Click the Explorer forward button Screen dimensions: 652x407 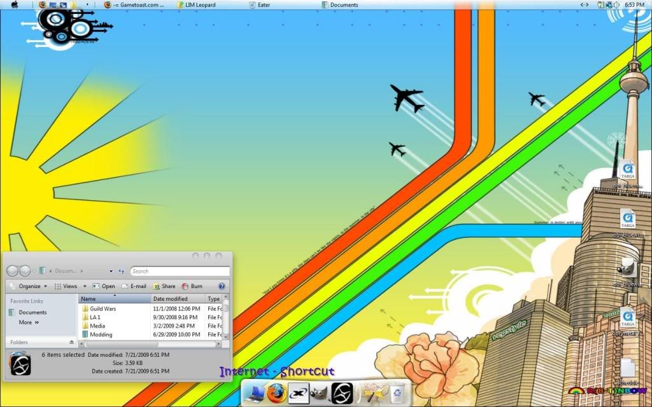(25, 271)
